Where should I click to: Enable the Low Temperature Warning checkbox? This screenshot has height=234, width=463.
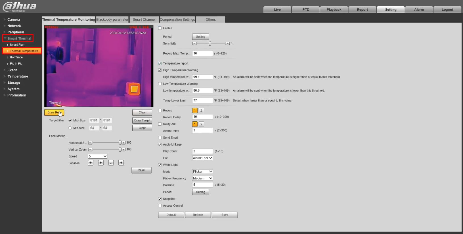(x=160, y=84)
